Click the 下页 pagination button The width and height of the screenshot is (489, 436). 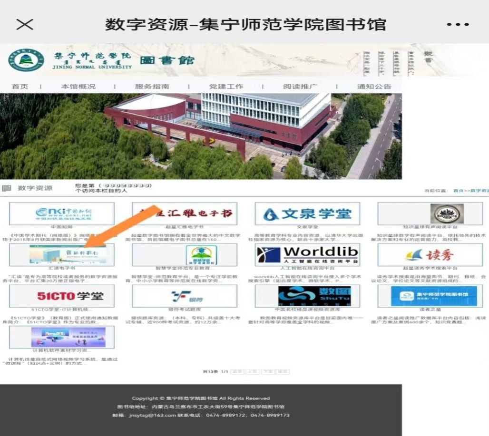click(268, 371)
